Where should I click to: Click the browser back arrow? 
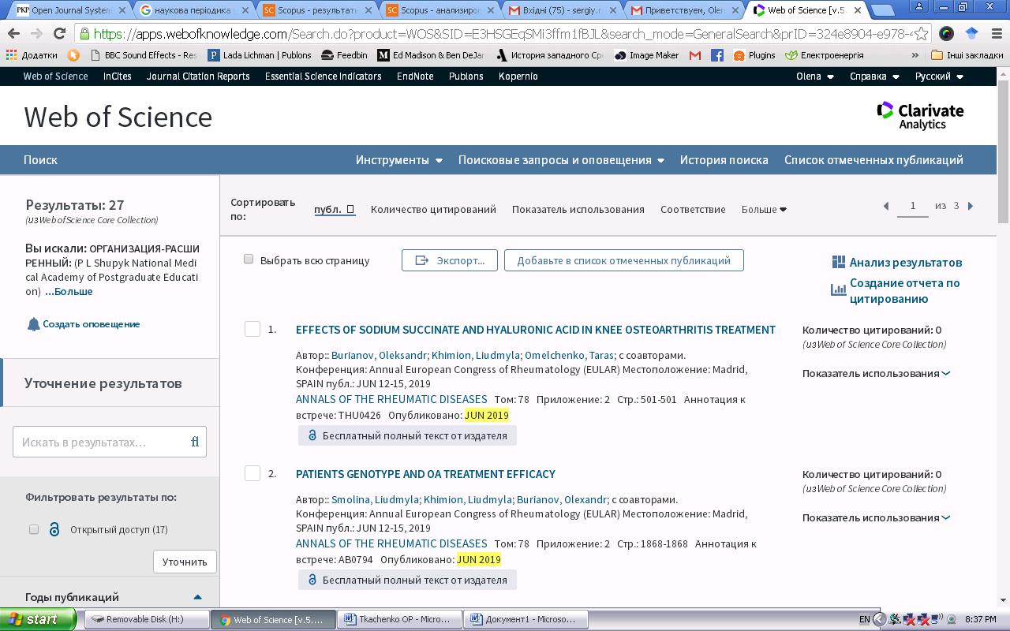(13, 34)
